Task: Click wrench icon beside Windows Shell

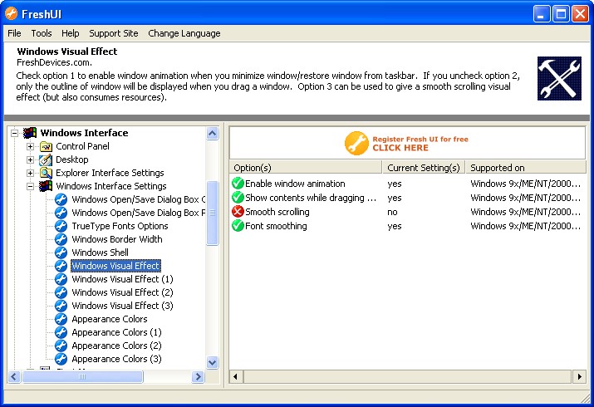Action: click(x=61, y=253)
